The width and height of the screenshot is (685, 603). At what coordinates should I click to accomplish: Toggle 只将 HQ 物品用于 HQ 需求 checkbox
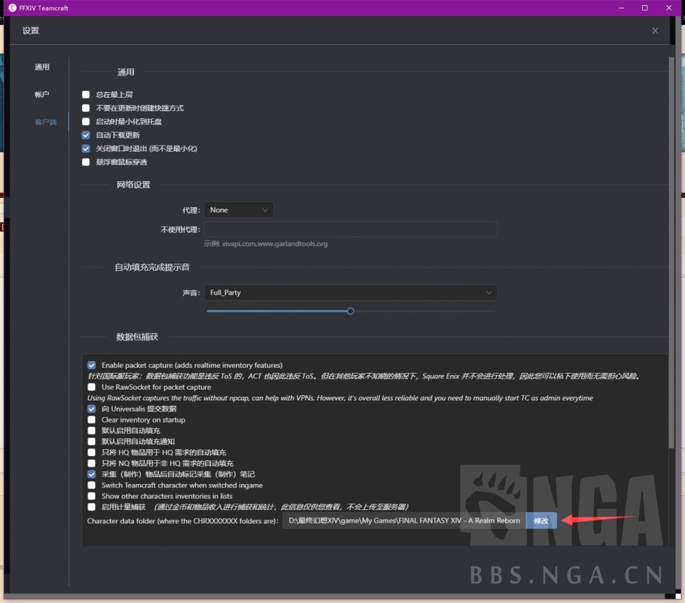(x=91, y=453)
